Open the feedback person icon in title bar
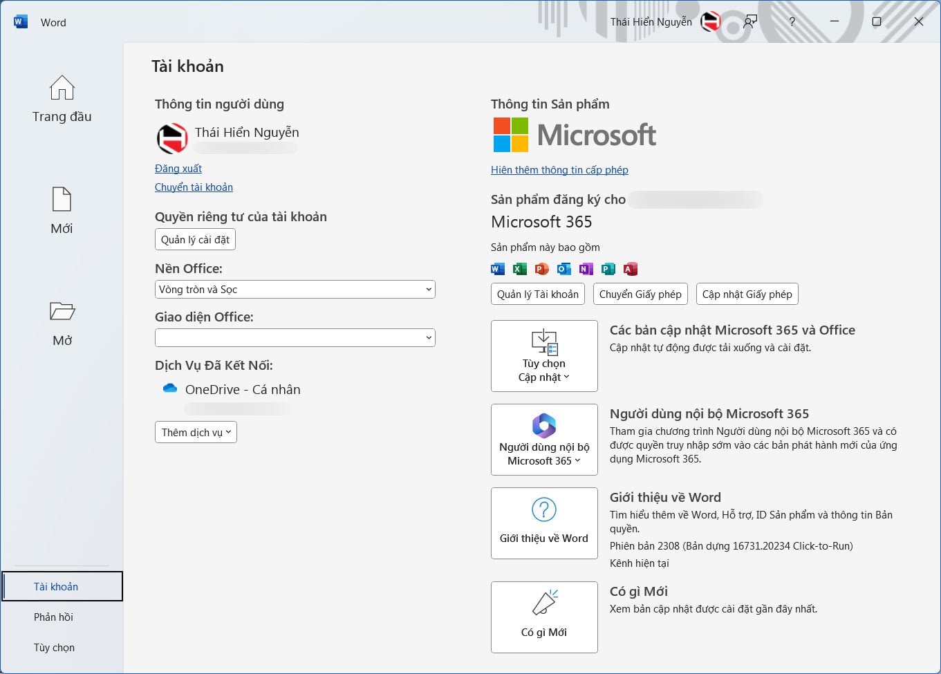This screenshot has width=941, height=674. tap(750, 22)
